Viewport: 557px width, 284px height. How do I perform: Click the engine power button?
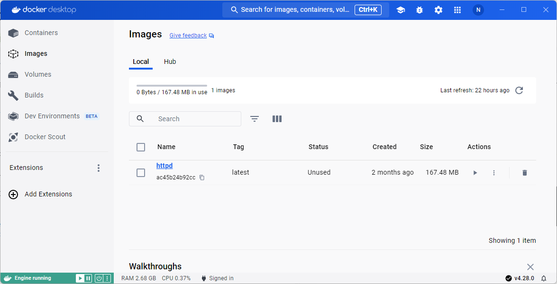[99, 278]
